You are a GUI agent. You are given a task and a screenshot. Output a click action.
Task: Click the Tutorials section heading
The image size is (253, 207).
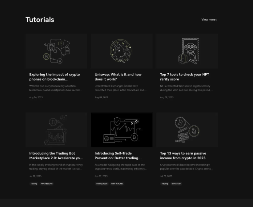(x=40, y=20)
